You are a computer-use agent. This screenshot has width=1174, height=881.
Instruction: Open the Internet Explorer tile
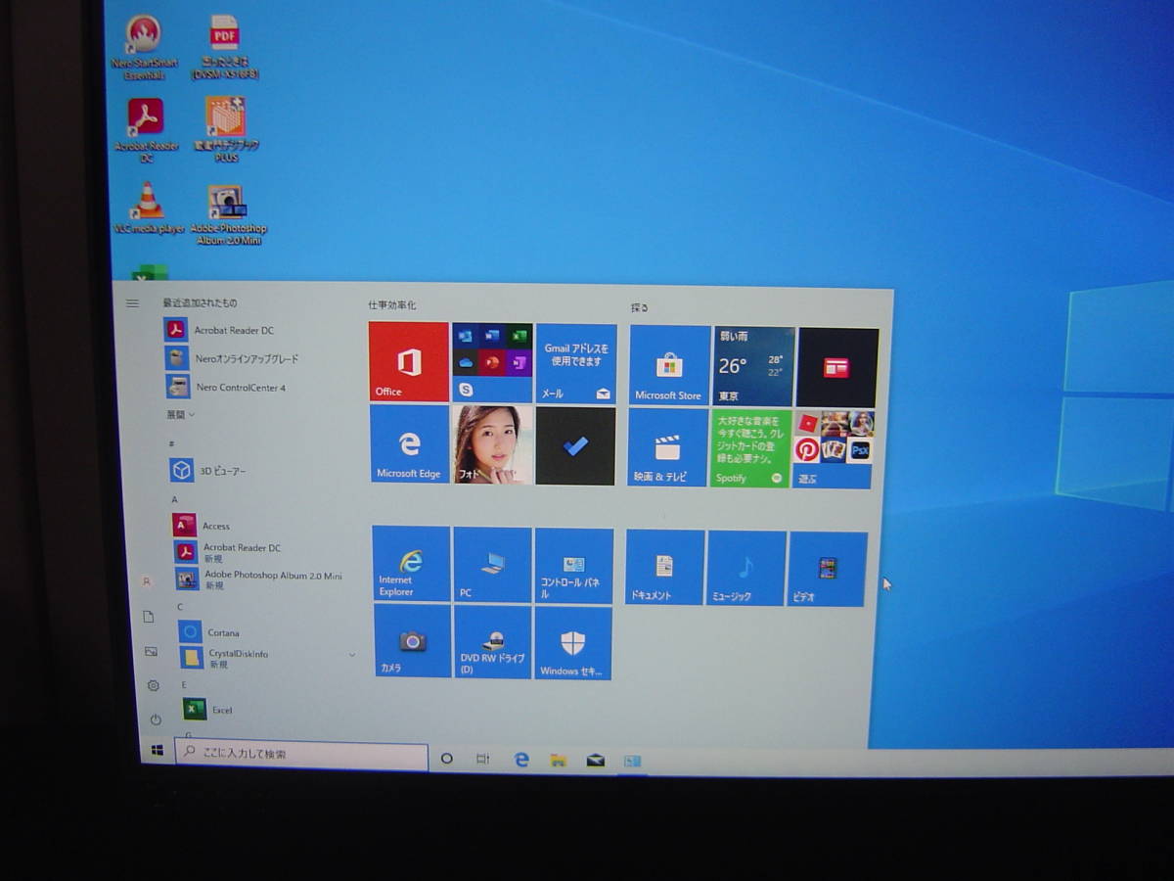(411, 564)
